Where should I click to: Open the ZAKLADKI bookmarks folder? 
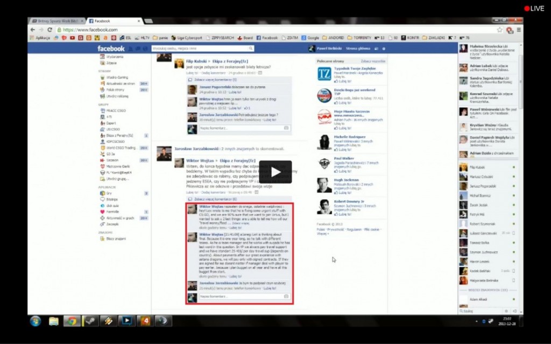434,38
